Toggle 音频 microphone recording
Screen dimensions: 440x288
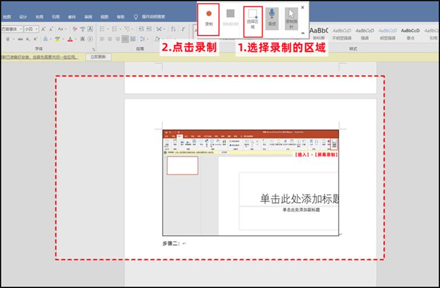coord(271,18)
